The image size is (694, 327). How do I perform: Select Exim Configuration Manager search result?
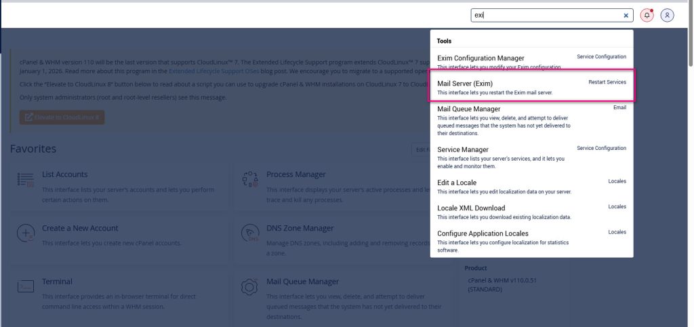click(481, 58)
